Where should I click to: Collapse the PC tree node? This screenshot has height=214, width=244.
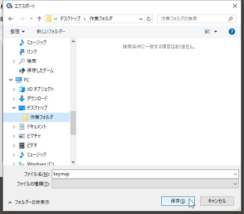11,80
